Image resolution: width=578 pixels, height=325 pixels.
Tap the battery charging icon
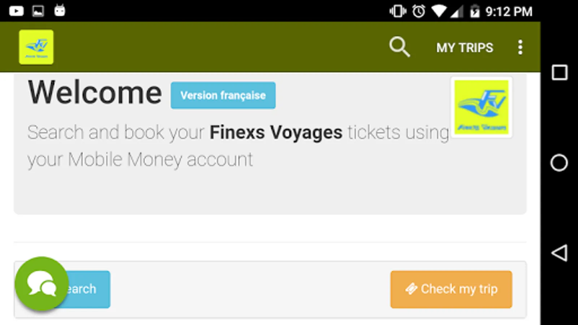tap(475, 12)
